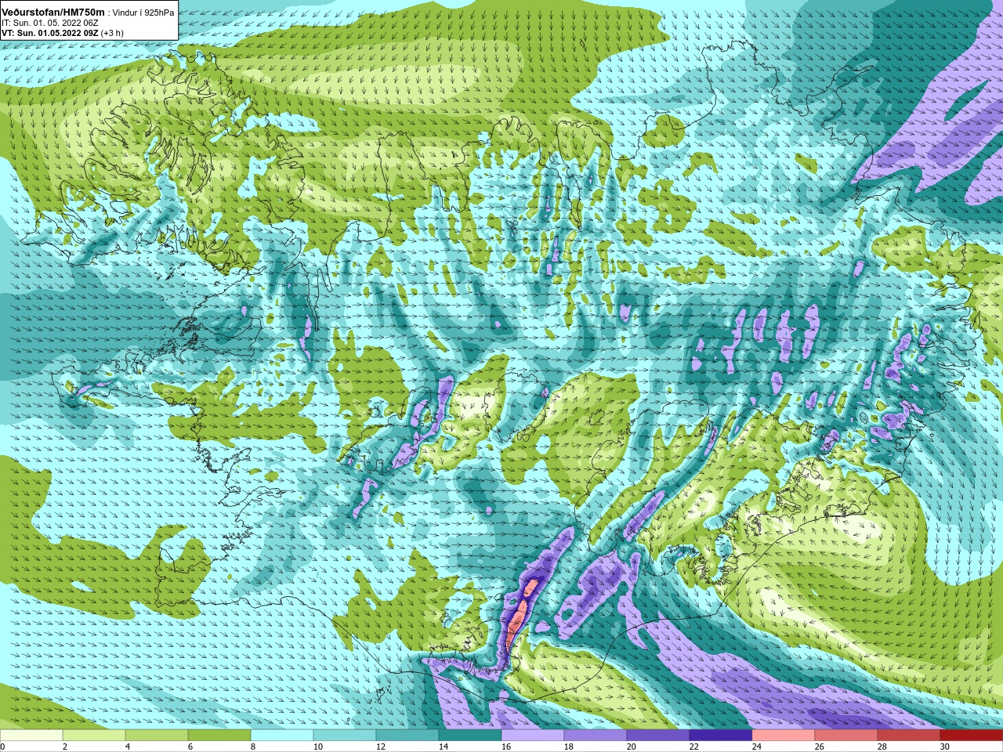Pick the 18–20 purple legend swatch
This screenshot has height=752, width=1003.
[596, 736]
